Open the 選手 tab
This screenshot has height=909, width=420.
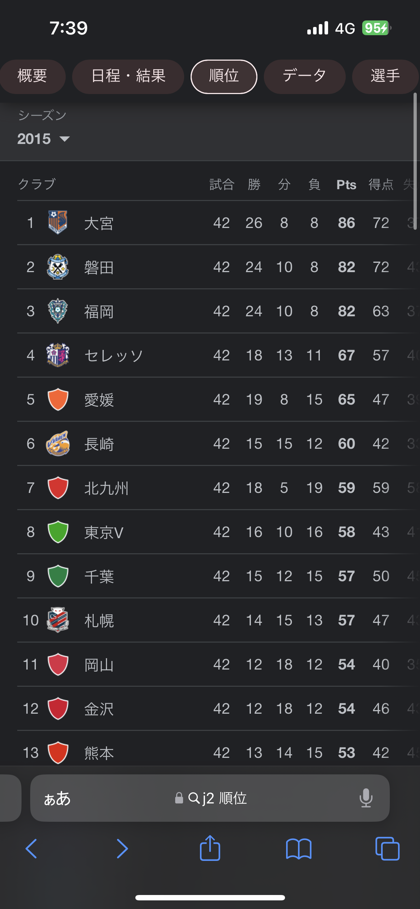(385, 76)
